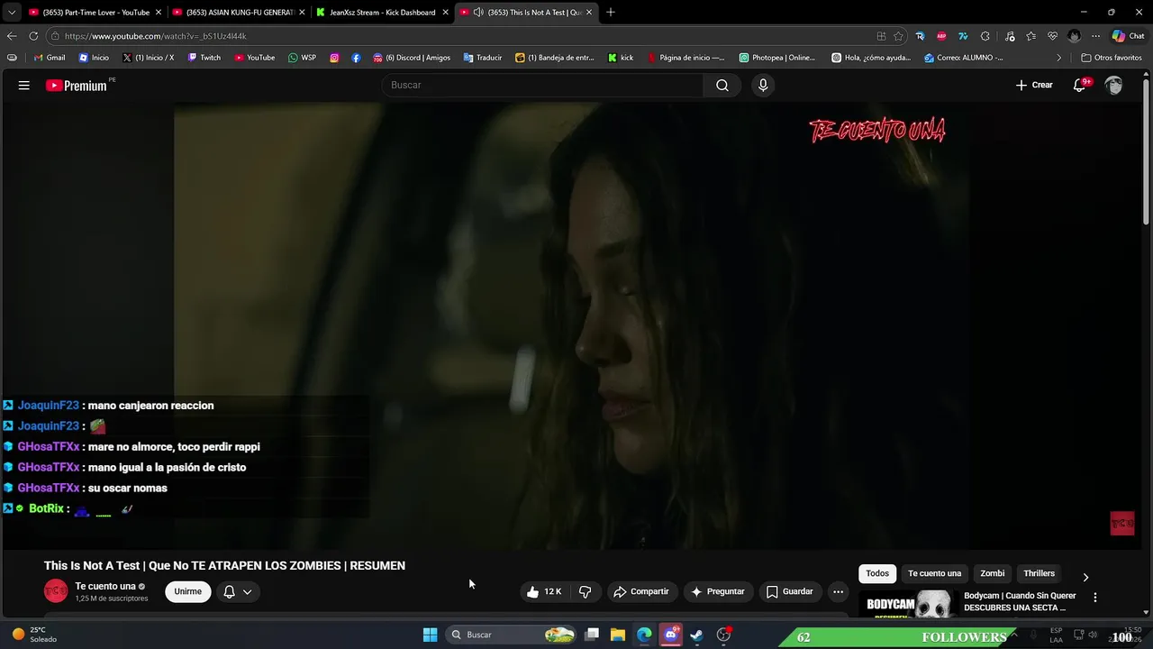Add page to favorites star icon

click(x=899, y=36)
